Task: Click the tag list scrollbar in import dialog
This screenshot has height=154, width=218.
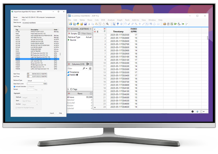Action: 60,54
